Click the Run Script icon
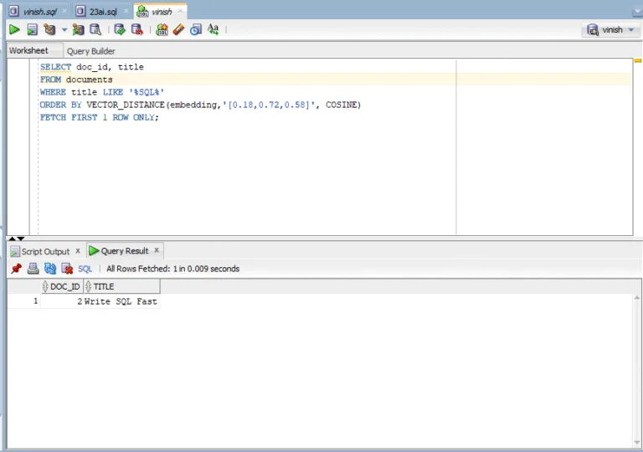 tap(32, 29)
